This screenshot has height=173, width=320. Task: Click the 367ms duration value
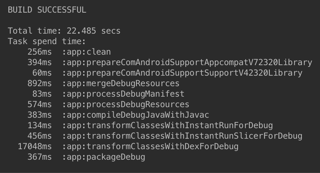[x=39, y=157]
